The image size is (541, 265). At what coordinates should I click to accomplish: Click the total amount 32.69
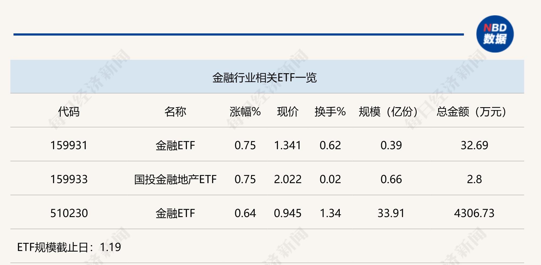coord(474,145)
